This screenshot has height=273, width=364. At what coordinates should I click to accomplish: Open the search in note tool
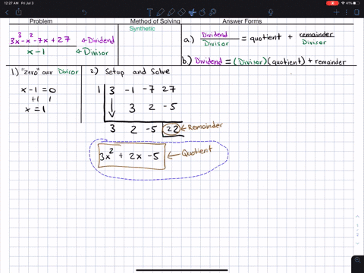point(213,12)
